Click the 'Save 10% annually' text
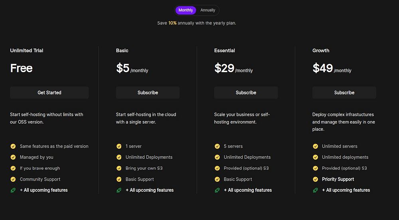 click(197, 23)
